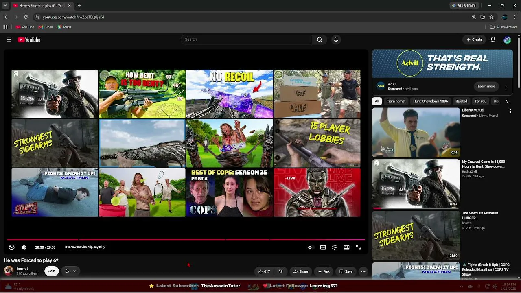
Task: Install app icon in address bar
Action: pyautogui.click(x=482, y=17)
